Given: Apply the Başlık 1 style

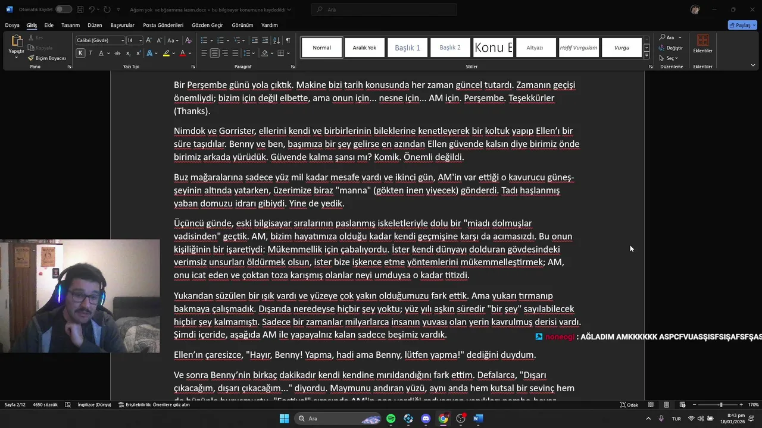Looking at the screenshot, I should pos(408,48).
